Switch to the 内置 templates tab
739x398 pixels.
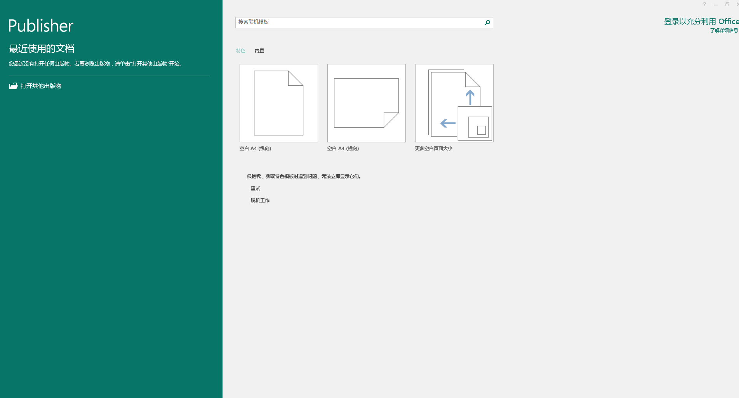(259, 50)
